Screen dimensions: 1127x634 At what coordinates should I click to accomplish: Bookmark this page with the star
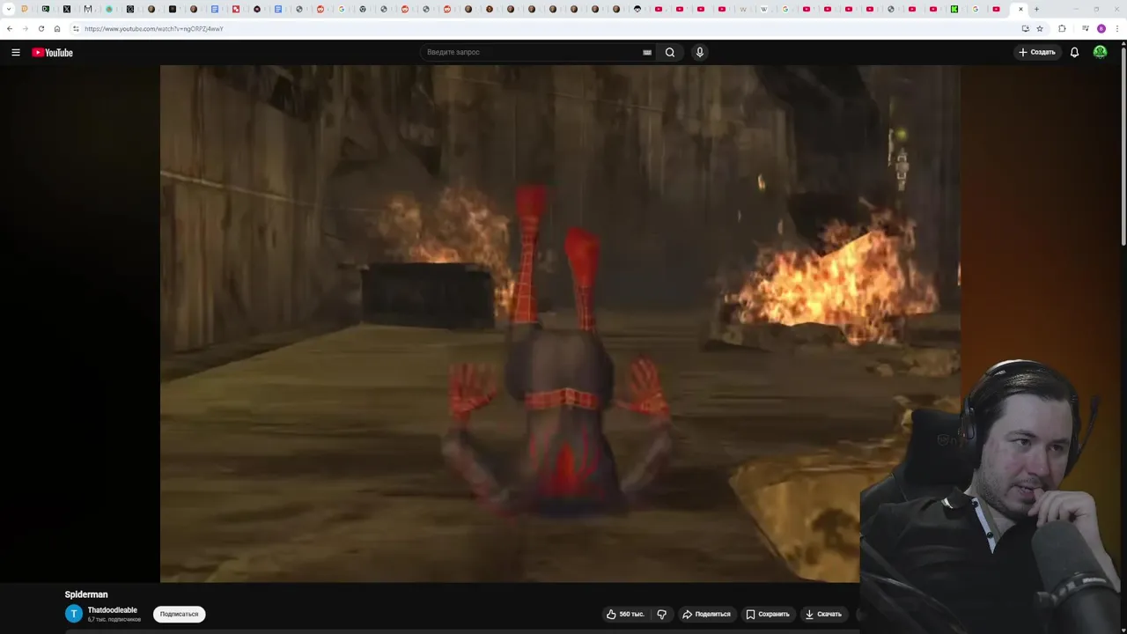point(1040,28)
